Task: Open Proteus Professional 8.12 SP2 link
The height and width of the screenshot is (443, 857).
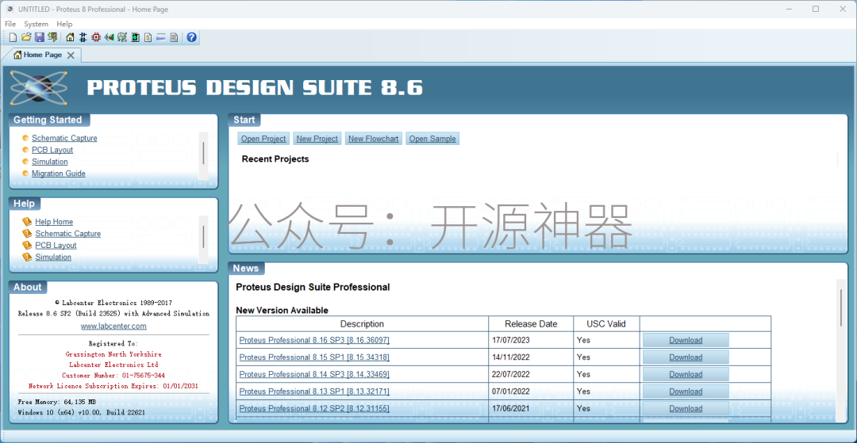Action: [x=314, y=408]
